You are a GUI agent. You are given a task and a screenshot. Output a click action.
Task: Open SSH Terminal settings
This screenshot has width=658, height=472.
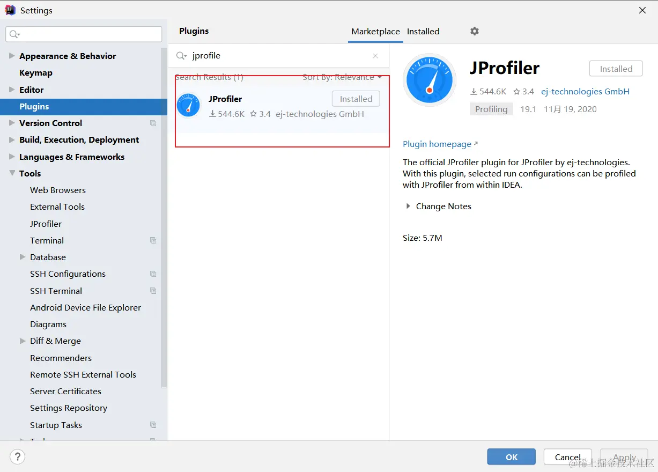[56, 291]
